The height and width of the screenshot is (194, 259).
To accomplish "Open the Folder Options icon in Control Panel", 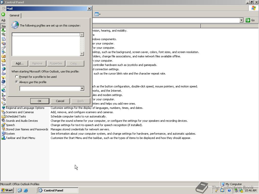I will [x=3, y=56].
